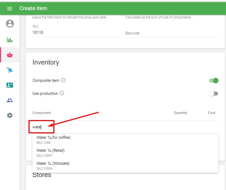Open Settings gear icon
This screenshot has width=226, height=190.
coord(10,115)
